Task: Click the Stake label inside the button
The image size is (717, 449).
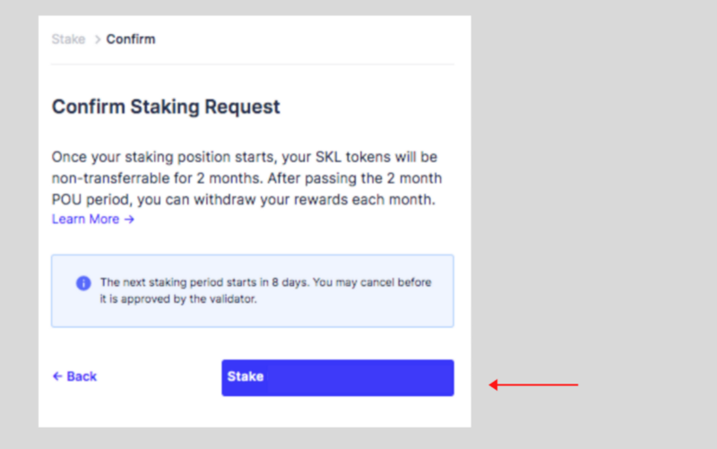Action: click(x=245, y=376)
